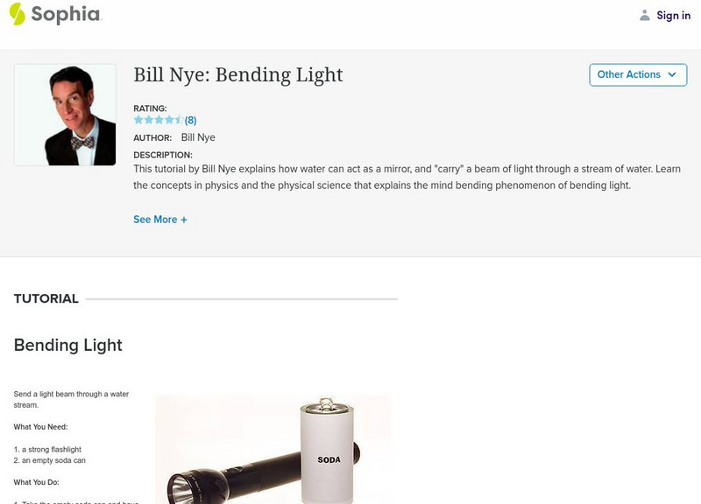
Task: Click the green Sophia leaf logo icon
Action: coord(17,14)
